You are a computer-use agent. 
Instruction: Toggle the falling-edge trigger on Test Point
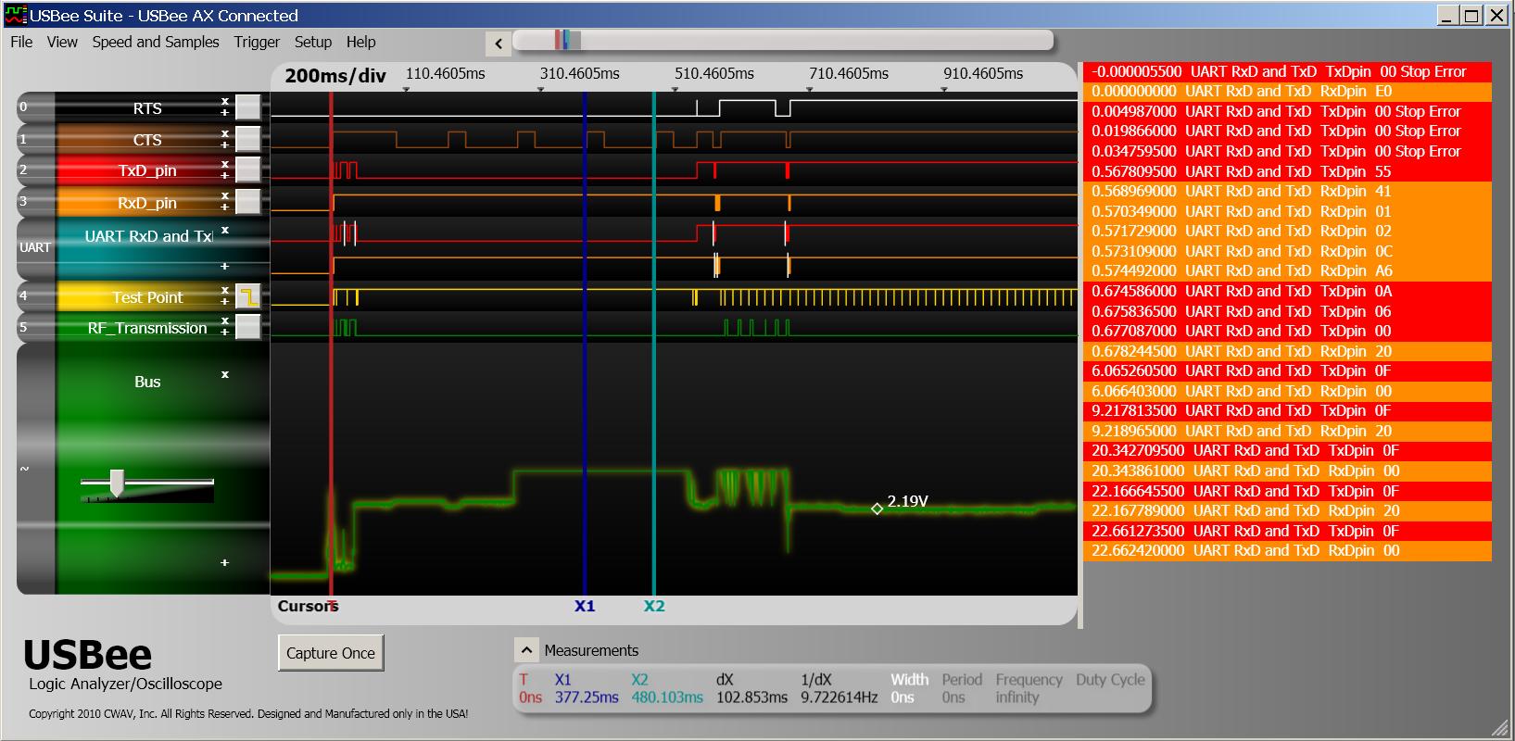click(247, 296)
